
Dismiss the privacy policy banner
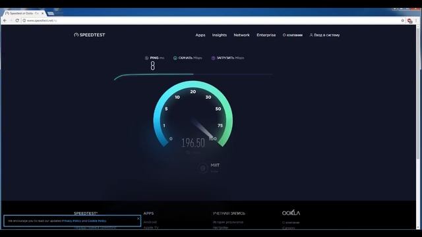click(138, 219)
